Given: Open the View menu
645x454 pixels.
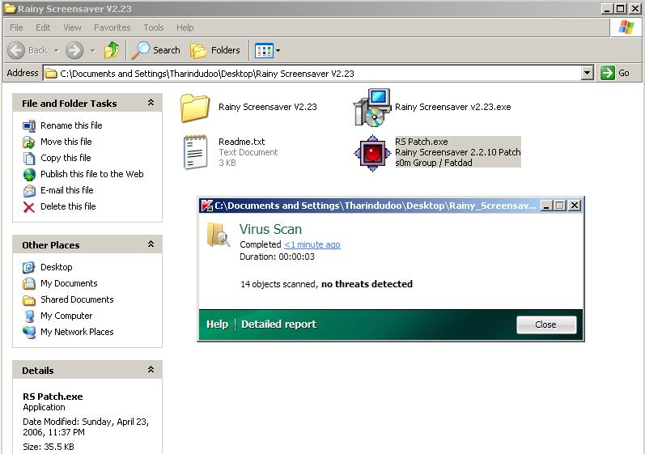Looking at the screenshot, I should coord(72,28).
